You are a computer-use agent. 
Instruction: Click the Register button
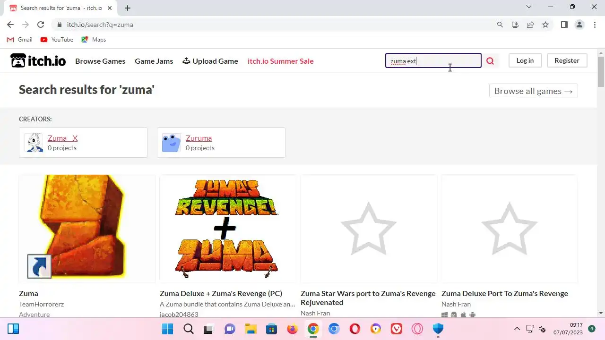pyautogui.click(x=567, y=60)
